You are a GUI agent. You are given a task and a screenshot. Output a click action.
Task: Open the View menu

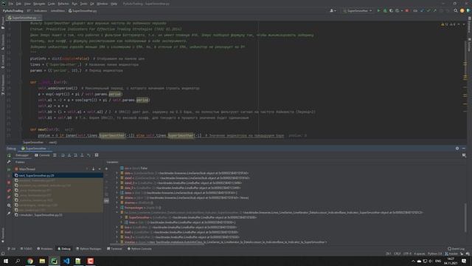(27, 4)
